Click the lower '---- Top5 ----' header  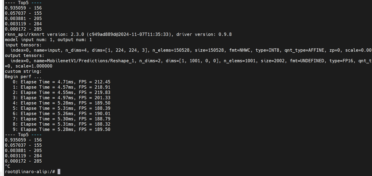(x=23, y=135)
